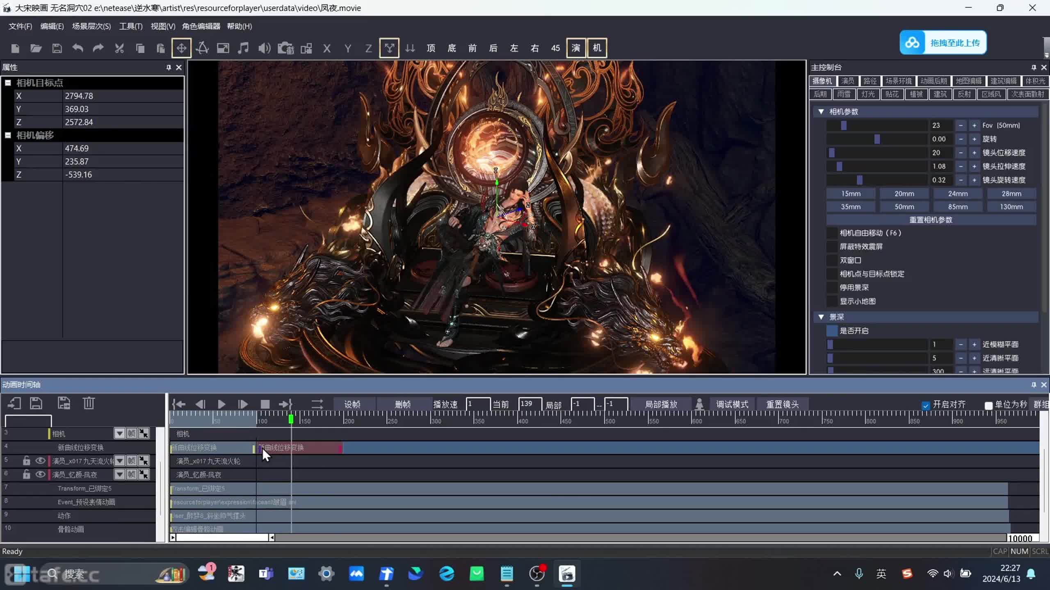
Task: Toggle visibility of 演员_忆颜-凤夜 track
Action: (x=40, y=474)
